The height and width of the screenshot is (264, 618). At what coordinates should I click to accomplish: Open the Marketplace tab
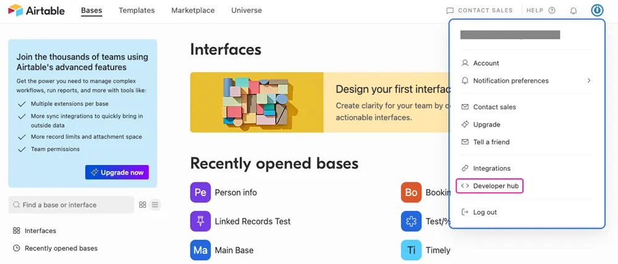[193, 10]
